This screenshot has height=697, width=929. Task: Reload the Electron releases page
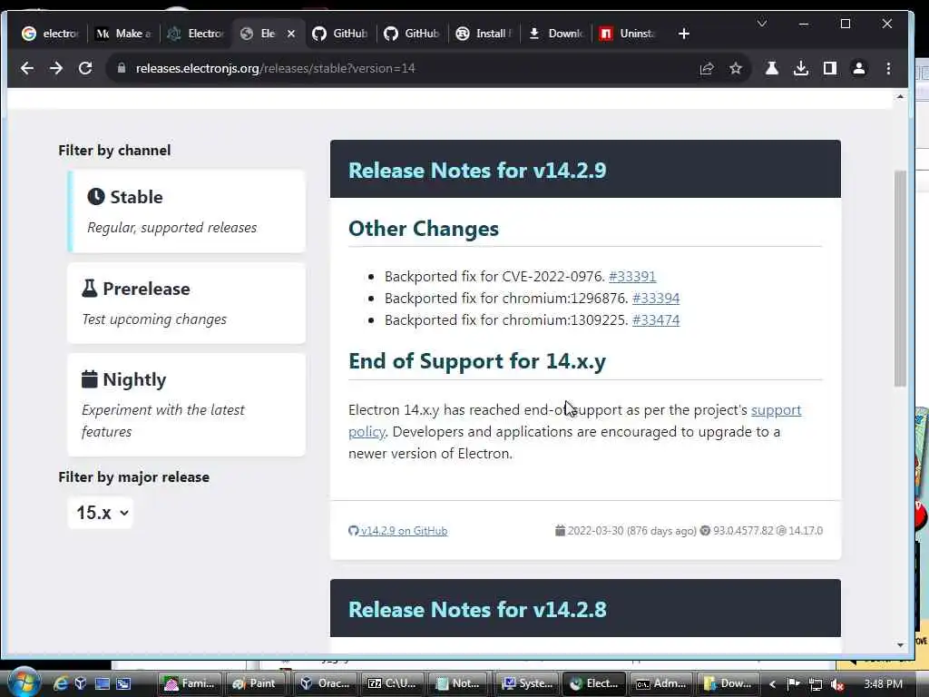(85, 68)
